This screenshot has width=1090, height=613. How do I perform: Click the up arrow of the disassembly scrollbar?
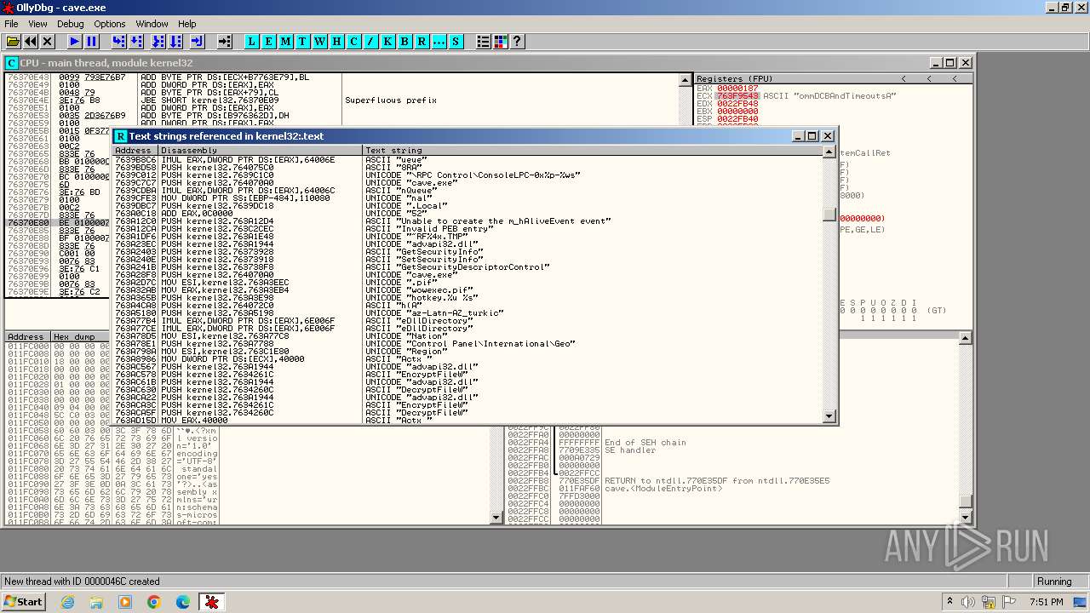point(686,79)
